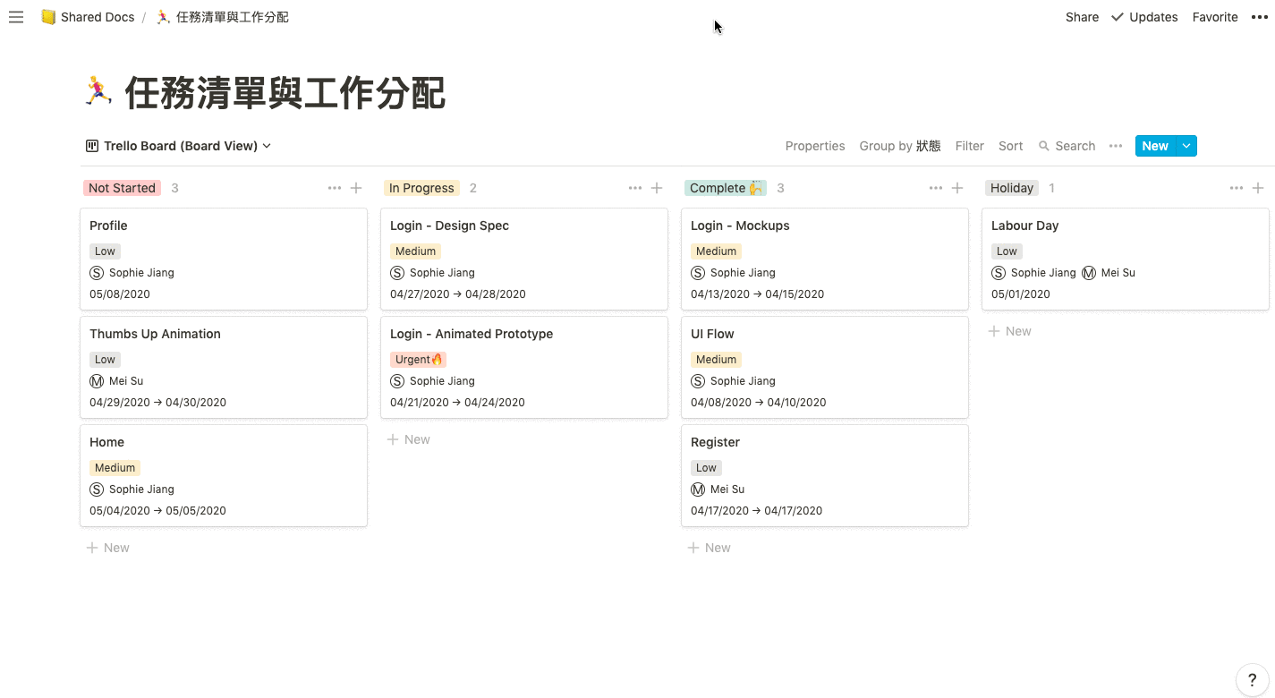Click the 任務清單與工作分配 breadcrumb

click(x=222, y=17)
